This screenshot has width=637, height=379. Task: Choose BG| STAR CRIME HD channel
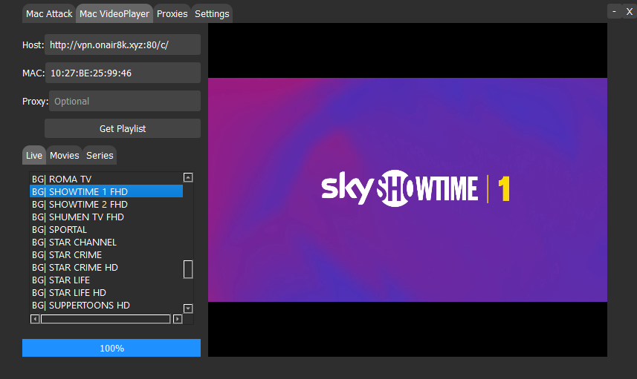coord(106,267)
